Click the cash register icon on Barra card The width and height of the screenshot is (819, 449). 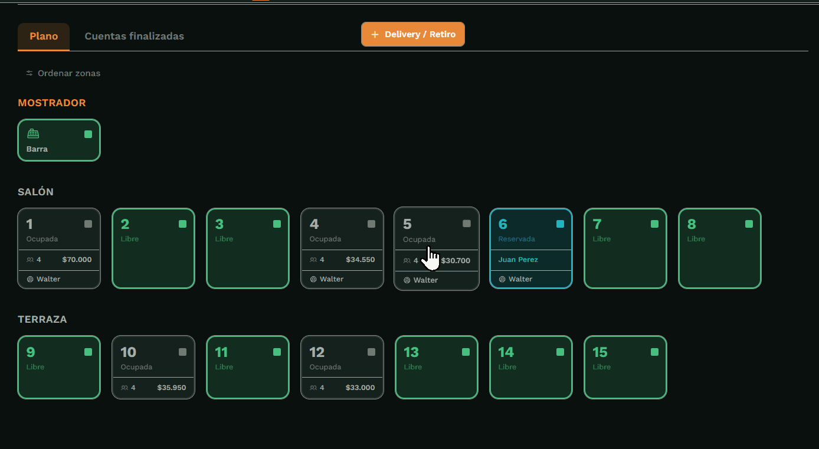click(x=33, y=134)
